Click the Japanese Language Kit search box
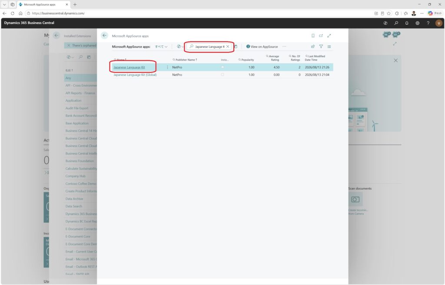 click(x=209, y=47)
